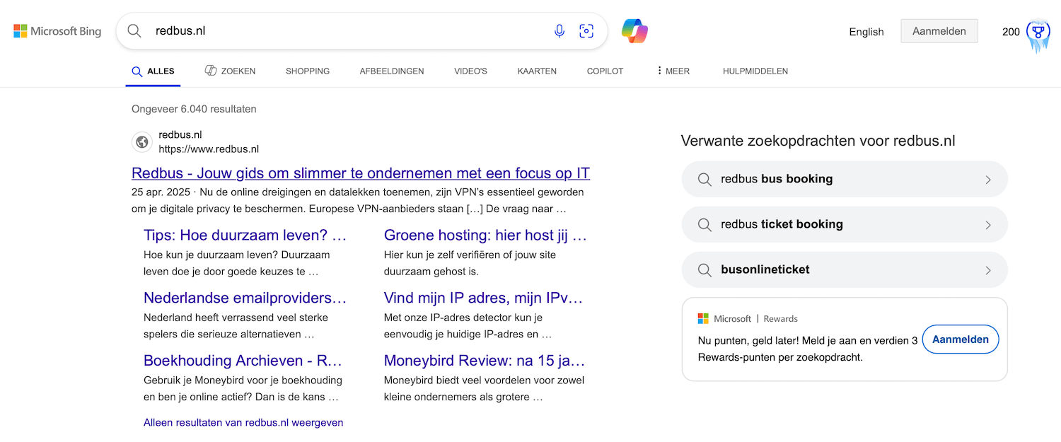Click the globe icon next to redbus.nl
The width and height of the screenshot is (1061, 442).
point(141,141)
